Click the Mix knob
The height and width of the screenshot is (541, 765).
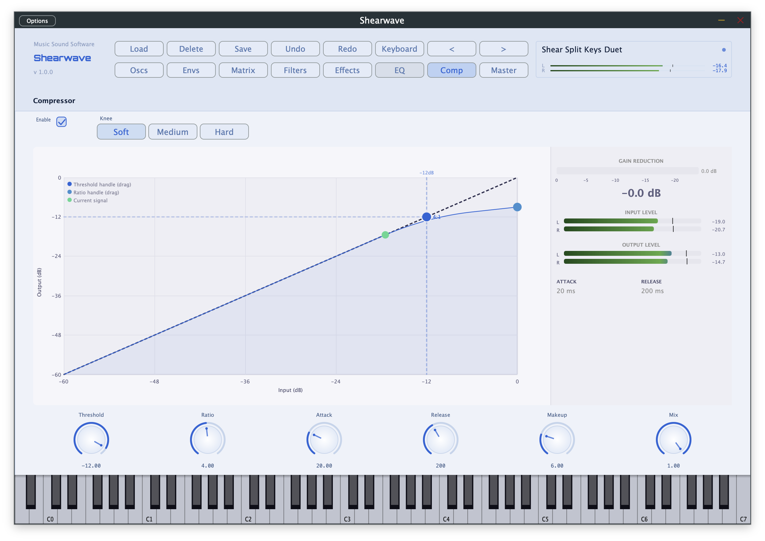pyautogui.click(x=673, y=439)
